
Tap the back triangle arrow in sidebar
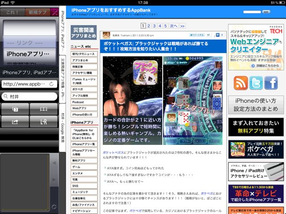(x=54, y=163)
